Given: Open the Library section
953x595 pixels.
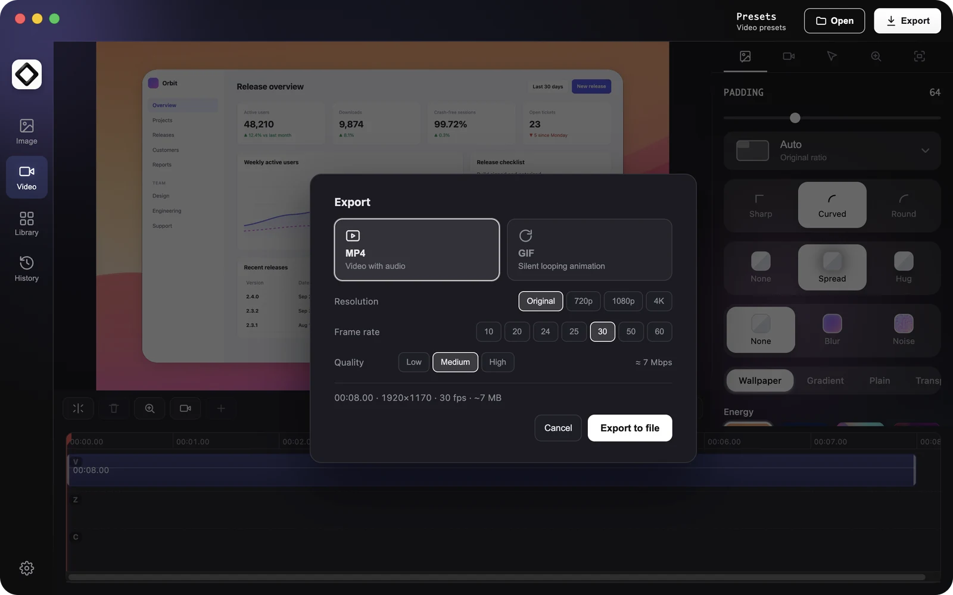Looking at the screenshot, I should 26,223.
